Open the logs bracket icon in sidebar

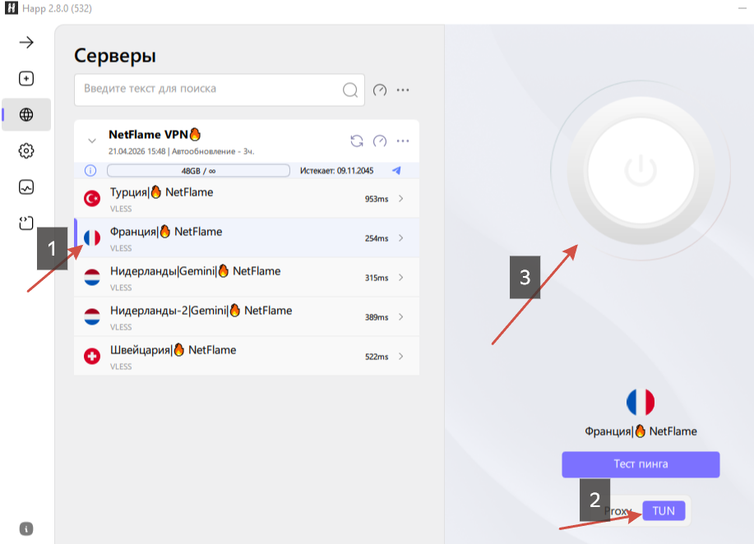click(x=26, y=223)
